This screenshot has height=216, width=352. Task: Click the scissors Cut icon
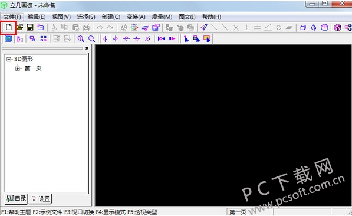coord(54,27)
